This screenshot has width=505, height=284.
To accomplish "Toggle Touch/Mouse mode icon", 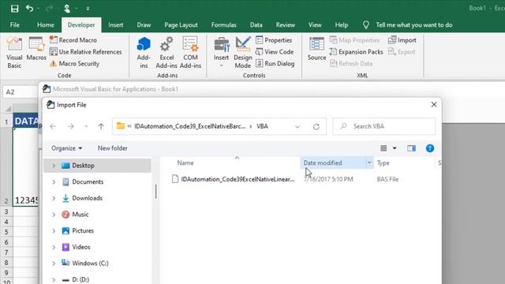I will (67, 9).
